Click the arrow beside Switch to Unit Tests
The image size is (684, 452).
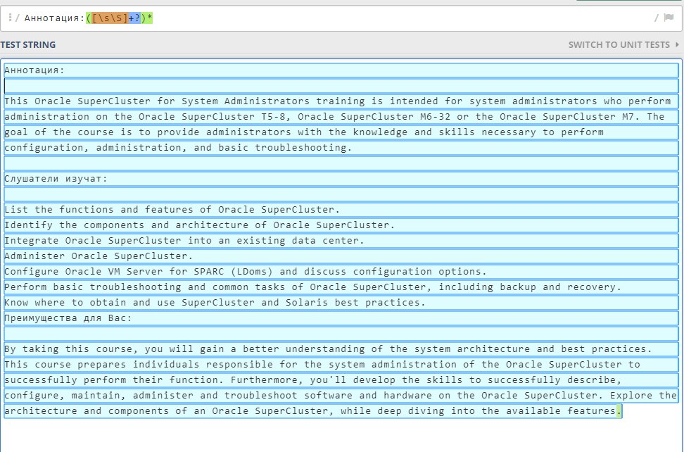point(677,44)
